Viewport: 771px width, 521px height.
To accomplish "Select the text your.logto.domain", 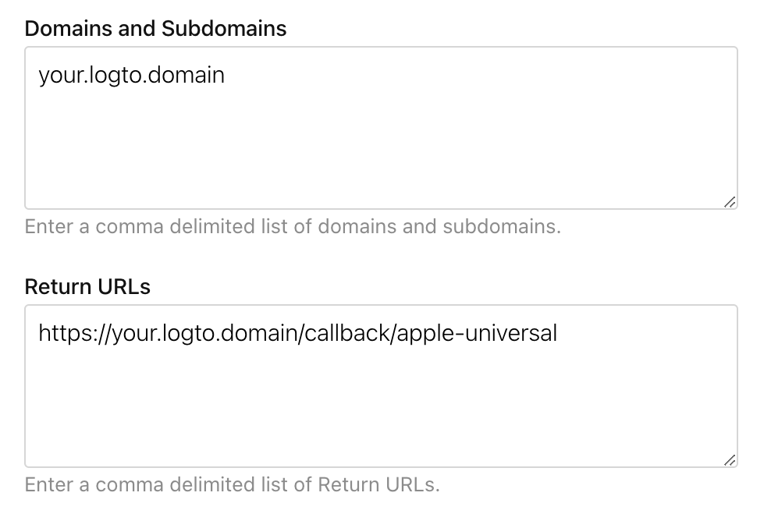I will pos(131,75).
